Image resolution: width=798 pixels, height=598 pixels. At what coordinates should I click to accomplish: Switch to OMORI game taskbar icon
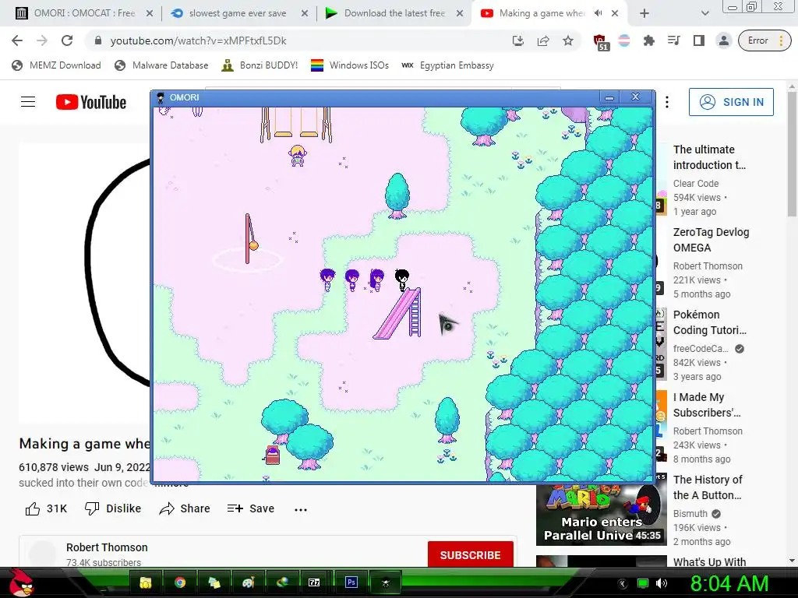385,582
